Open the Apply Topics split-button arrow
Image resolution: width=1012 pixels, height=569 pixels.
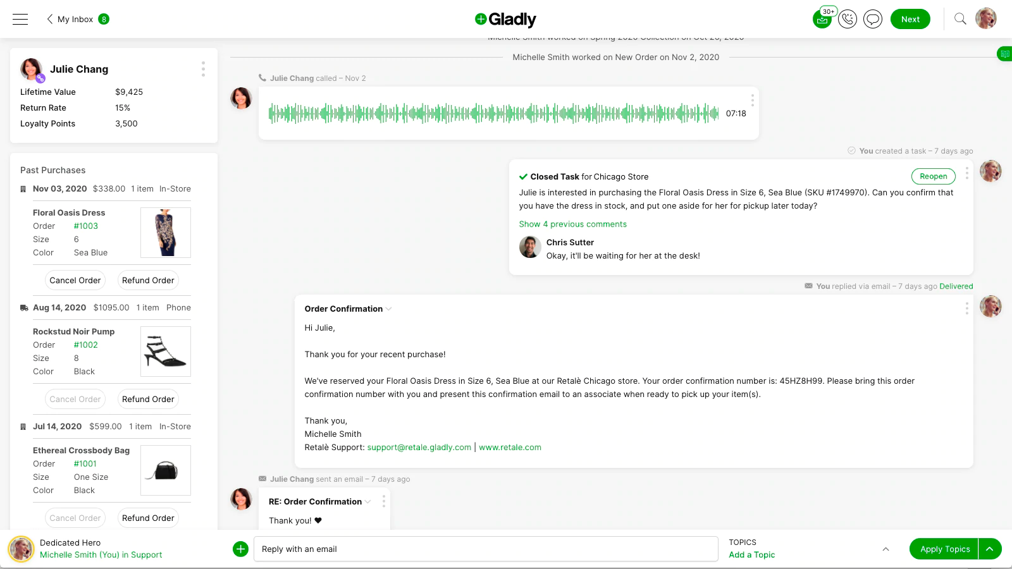[x=990, y=549]
